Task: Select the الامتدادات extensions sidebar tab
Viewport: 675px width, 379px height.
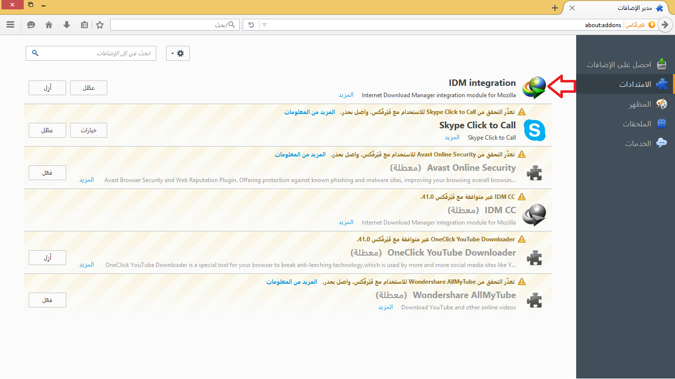Action: (x=626, y=84)
